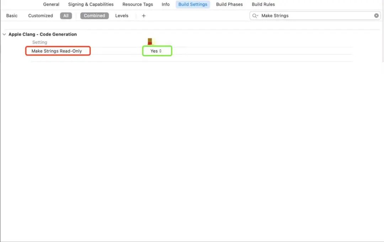Clear the Make Strings search text
The image size is (384, 242).
pyautogui.click(x=377, y=16)
